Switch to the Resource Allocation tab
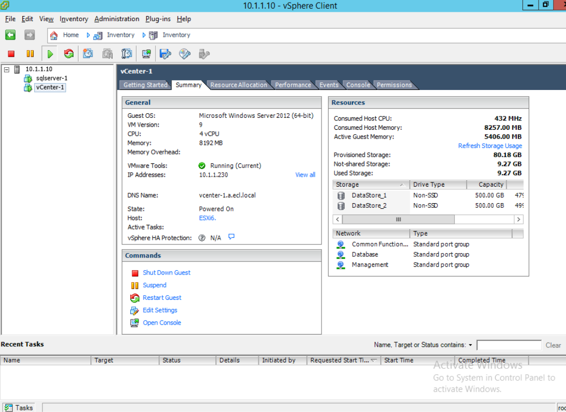Screen dimensions: 566x412 (x=239, y=85)
